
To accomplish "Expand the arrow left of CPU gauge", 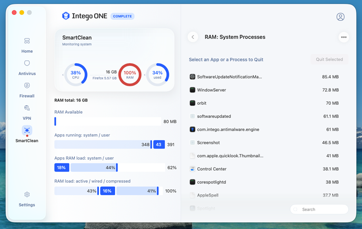I will tap(63, 75).
